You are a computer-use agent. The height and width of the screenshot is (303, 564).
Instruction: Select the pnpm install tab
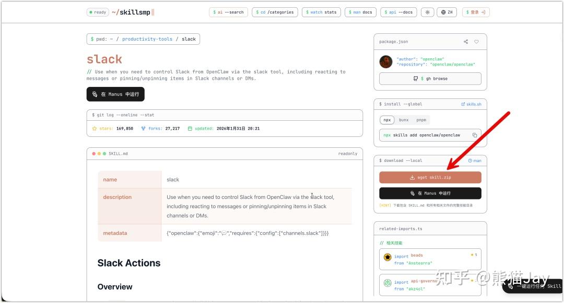(x=421, y=120)
